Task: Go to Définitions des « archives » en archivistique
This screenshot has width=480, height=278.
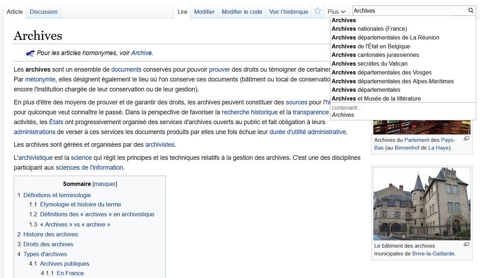Action: (97, 214)
